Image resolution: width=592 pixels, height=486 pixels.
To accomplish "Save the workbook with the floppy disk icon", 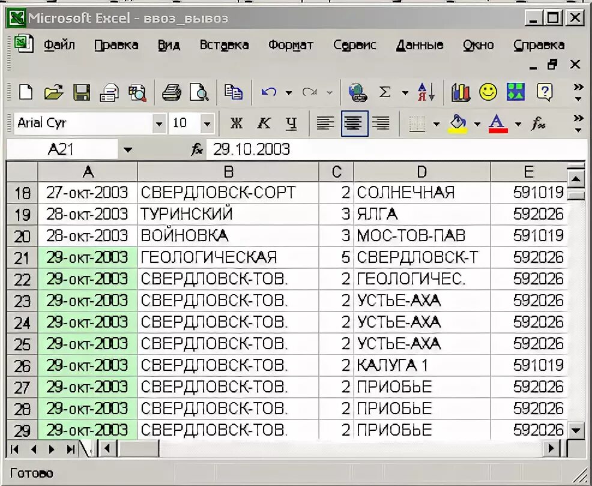I will 82,92.
